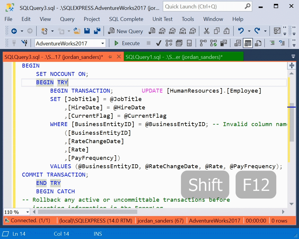Save the current query with Save icon
Viewport: 299px width, 239px height.
pos(87,31)
